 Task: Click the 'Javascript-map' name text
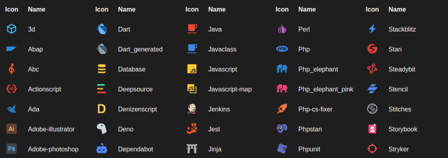click(x=230, y=89)
